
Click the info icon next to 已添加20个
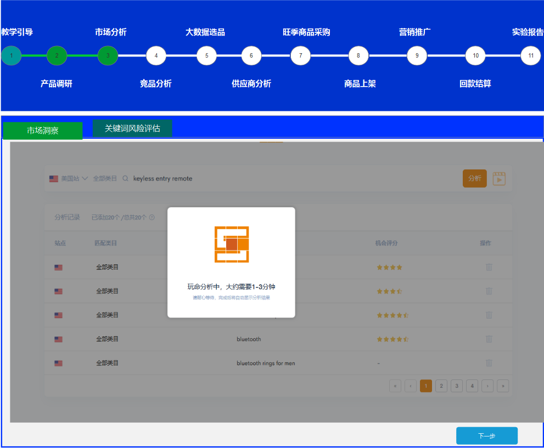point(152,218)
